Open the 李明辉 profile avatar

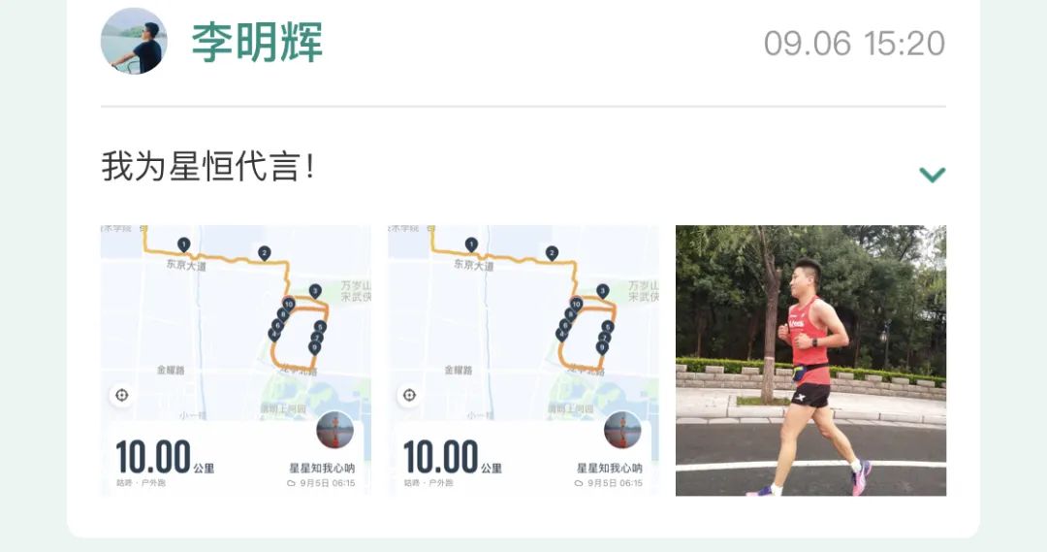134,41
